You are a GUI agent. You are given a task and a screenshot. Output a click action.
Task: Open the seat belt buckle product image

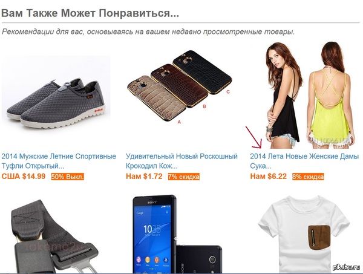(x=55, y=236)
